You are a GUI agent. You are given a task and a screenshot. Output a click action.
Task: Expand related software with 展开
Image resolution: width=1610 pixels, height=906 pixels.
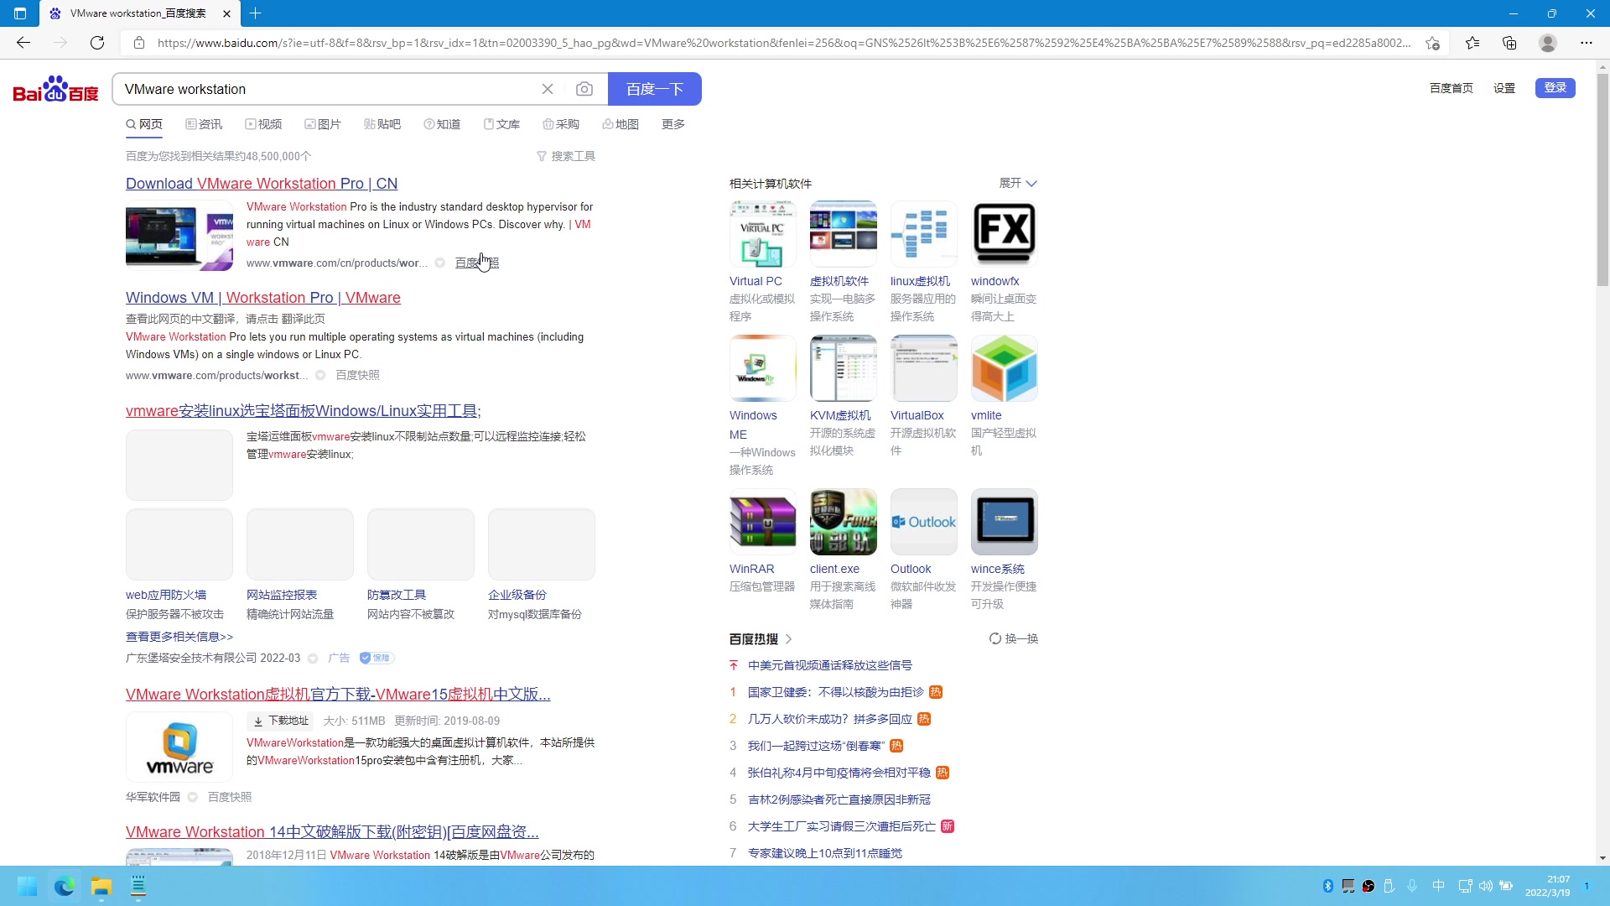pos(1018,183)
